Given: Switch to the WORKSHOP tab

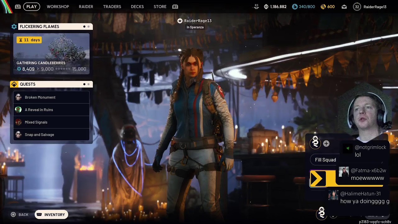Looking at the screenshot, I should click(x=58, y=7).
